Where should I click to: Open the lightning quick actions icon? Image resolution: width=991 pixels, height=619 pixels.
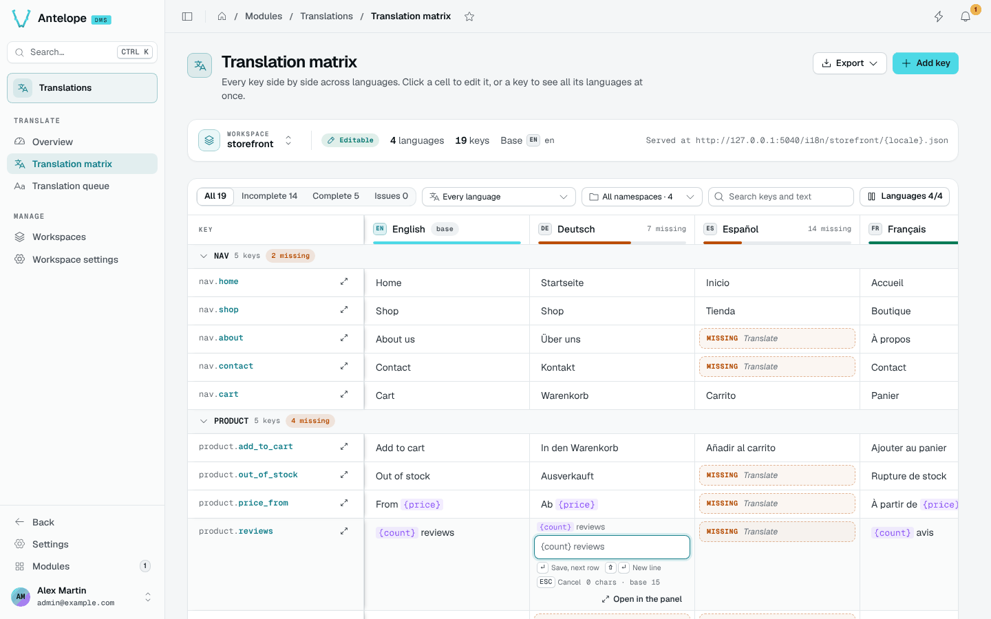[939, 17]
